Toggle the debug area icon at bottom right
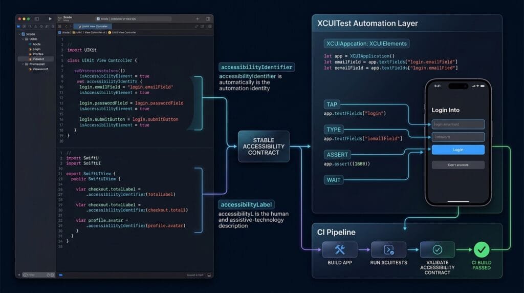The height and width of the screenshot is (293, 524). coord(209,275)
